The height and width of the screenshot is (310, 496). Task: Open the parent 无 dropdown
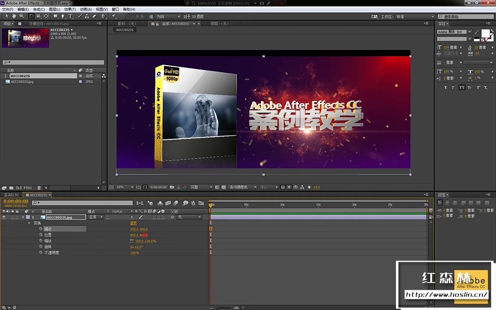click(x=189, y=217)
